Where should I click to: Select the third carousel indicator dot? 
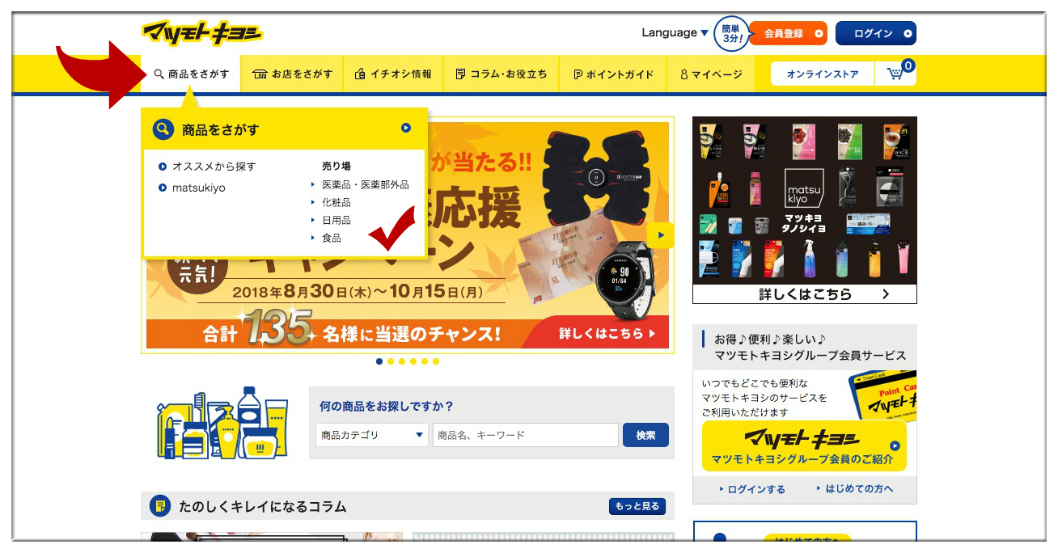[x=402, y=361]
